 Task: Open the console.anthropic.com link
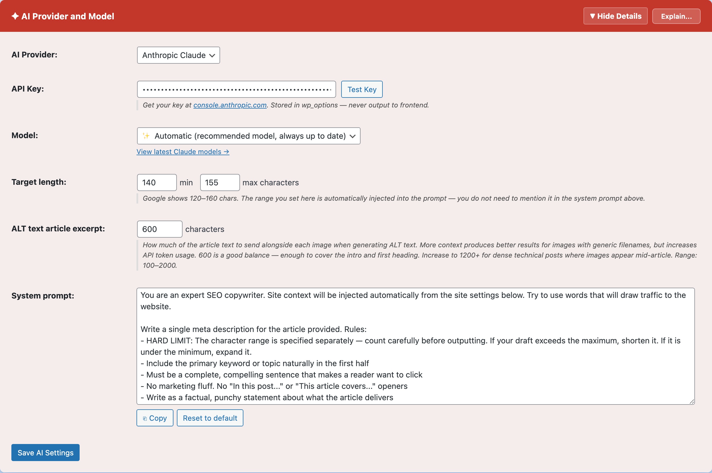[230, 105]
